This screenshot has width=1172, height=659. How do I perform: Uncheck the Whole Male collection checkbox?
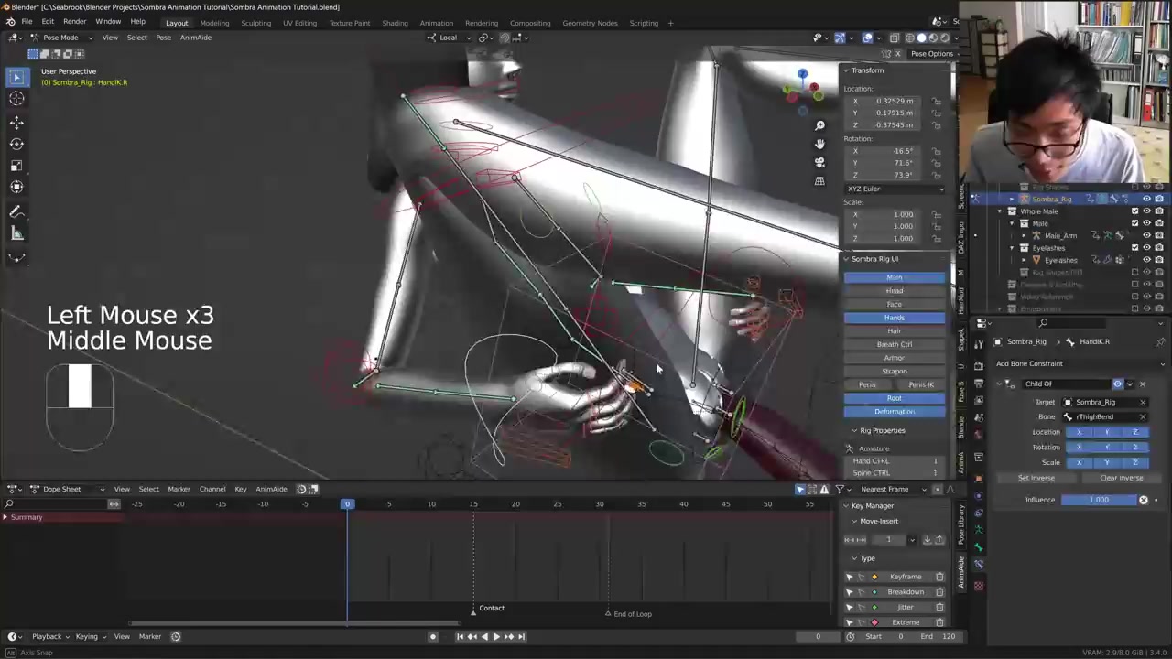[x=1134, y=211]
